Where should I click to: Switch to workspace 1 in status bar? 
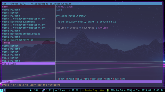[2, 90]
